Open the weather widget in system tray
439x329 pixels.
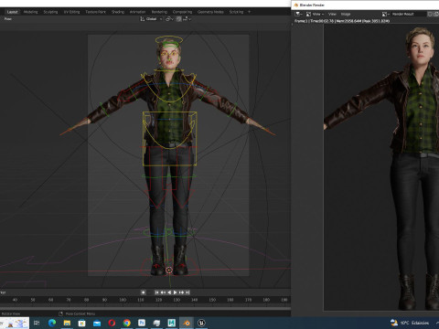point(410,323)
